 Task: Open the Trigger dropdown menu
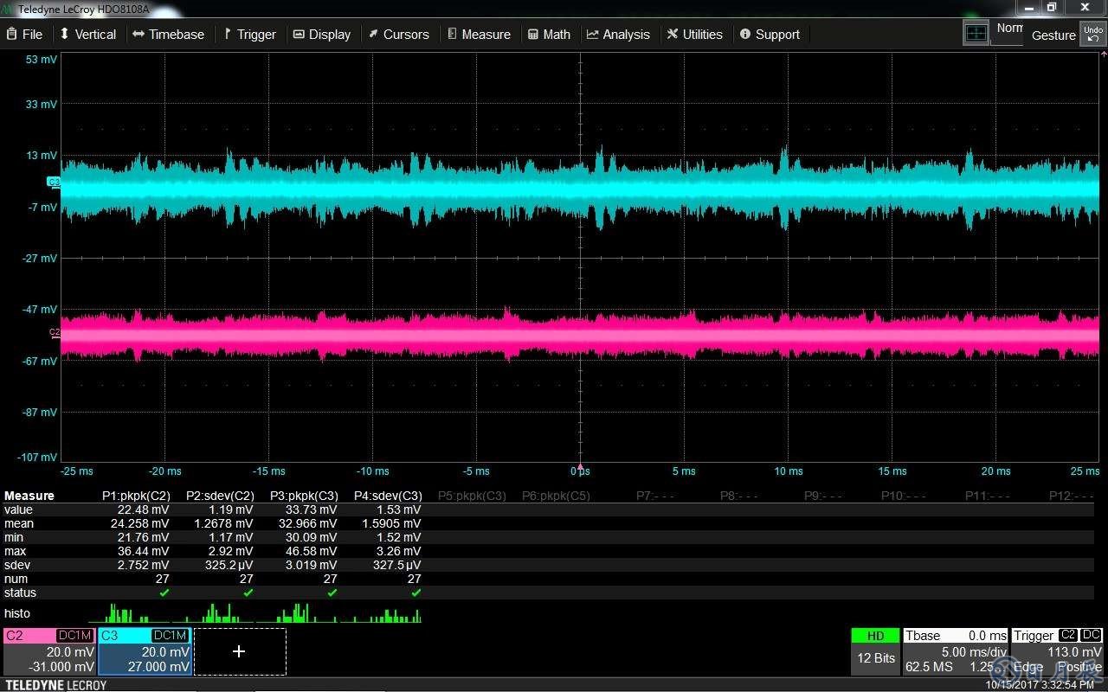249,35
